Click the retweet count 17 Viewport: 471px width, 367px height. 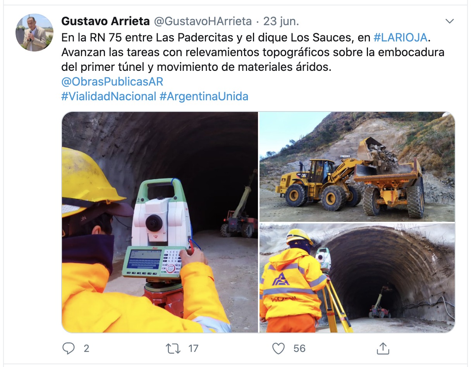pos(193,348)
